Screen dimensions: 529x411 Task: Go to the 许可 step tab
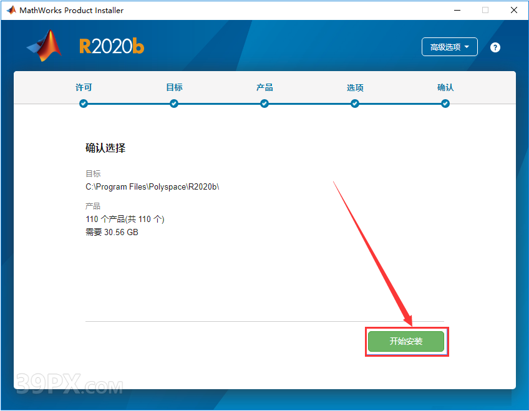84,87
